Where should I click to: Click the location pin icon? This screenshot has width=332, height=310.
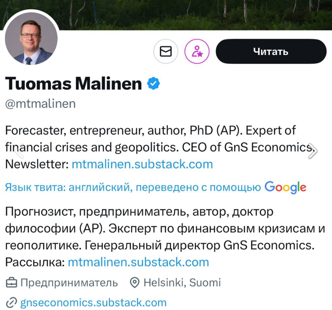[x=135, y=283]
